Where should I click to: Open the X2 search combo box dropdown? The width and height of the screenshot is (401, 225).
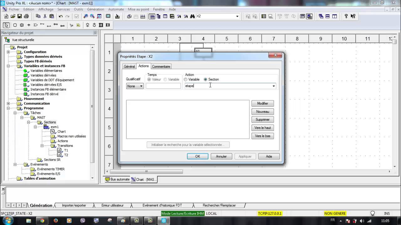[237, 16]
